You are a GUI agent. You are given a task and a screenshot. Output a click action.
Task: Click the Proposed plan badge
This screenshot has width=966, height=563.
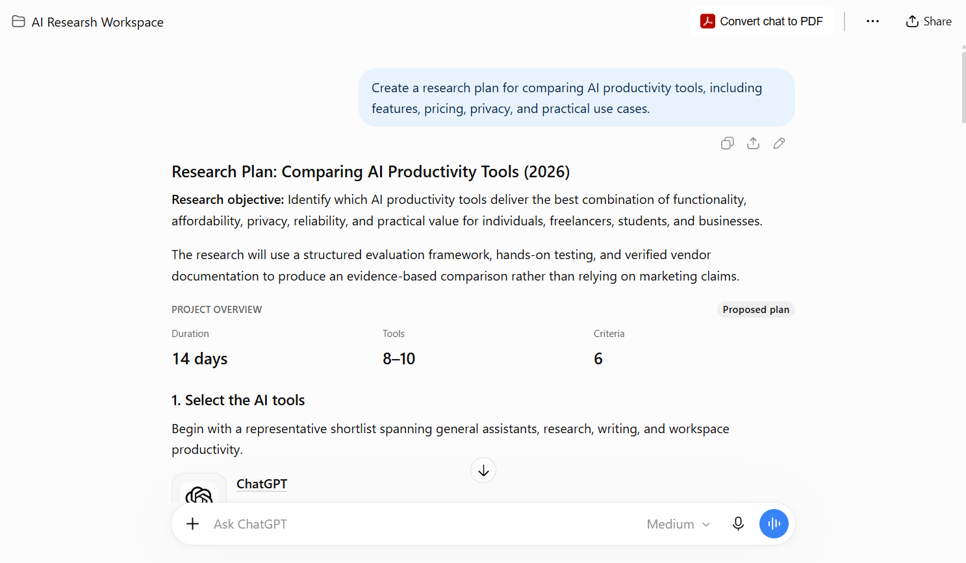[756, 310]
